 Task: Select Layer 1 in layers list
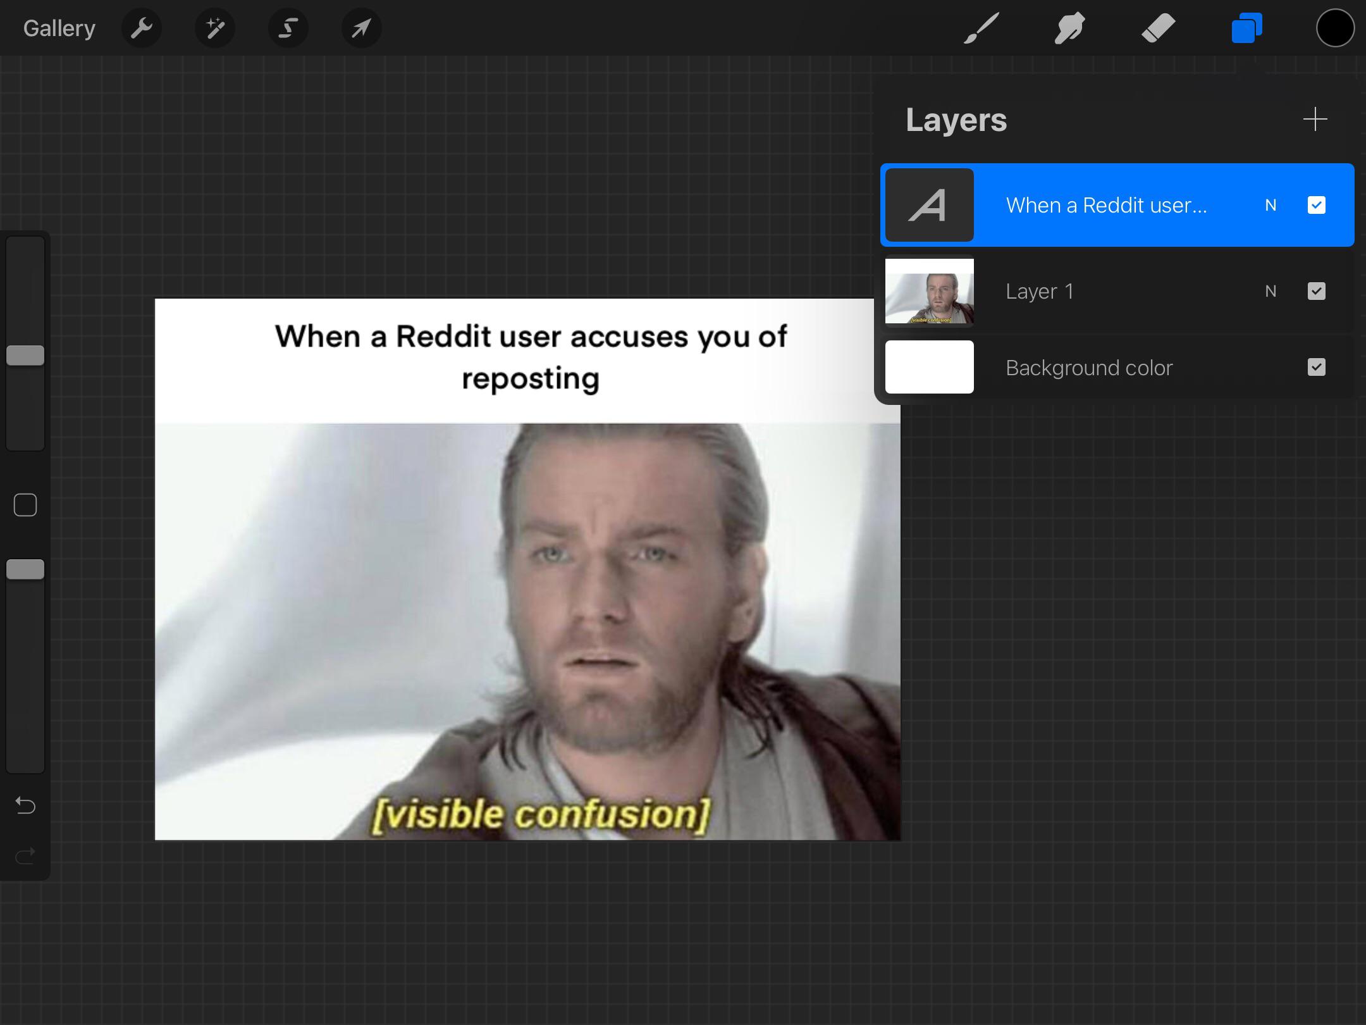1075,291
